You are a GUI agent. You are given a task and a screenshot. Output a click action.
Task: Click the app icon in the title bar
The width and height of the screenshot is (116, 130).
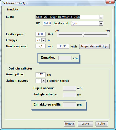tap(3, 3)
